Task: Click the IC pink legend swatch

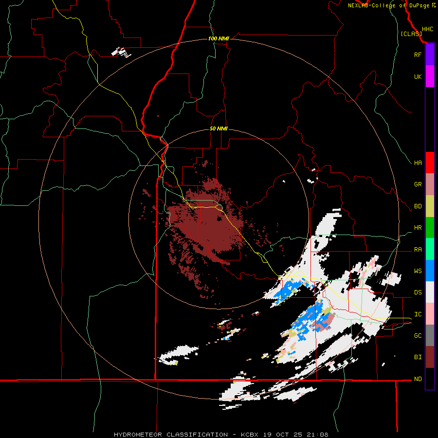Action: 430,314
